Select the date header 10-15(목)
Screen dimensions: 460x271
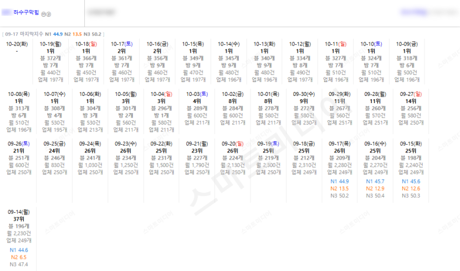pyautogui.click(x=193, y=44)
